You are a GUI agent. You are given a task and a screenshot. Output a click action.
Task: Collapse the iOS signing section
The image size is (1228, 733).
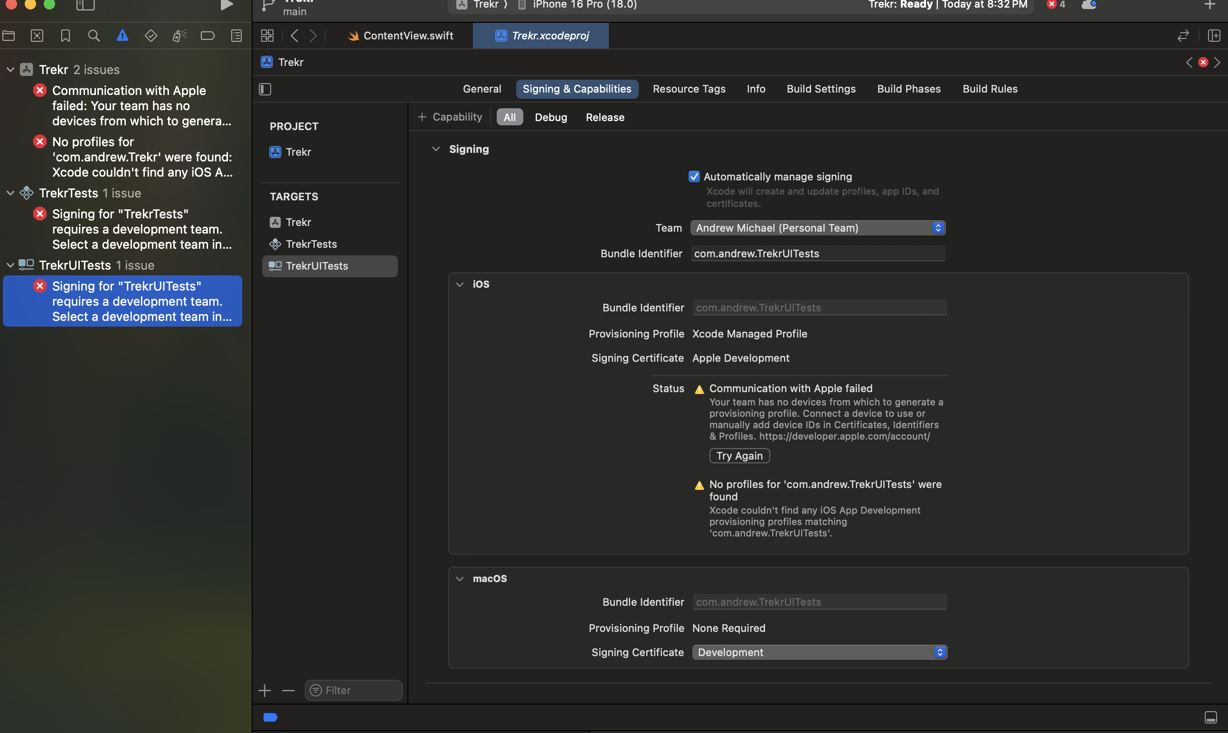460,284
